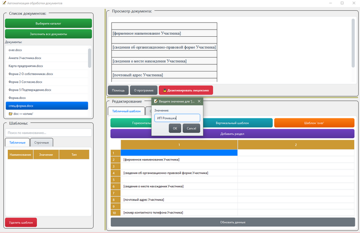Select 'Форма 2 О собственниках.docx'
Screen dimensions: 360x233
tap(47, 74)
